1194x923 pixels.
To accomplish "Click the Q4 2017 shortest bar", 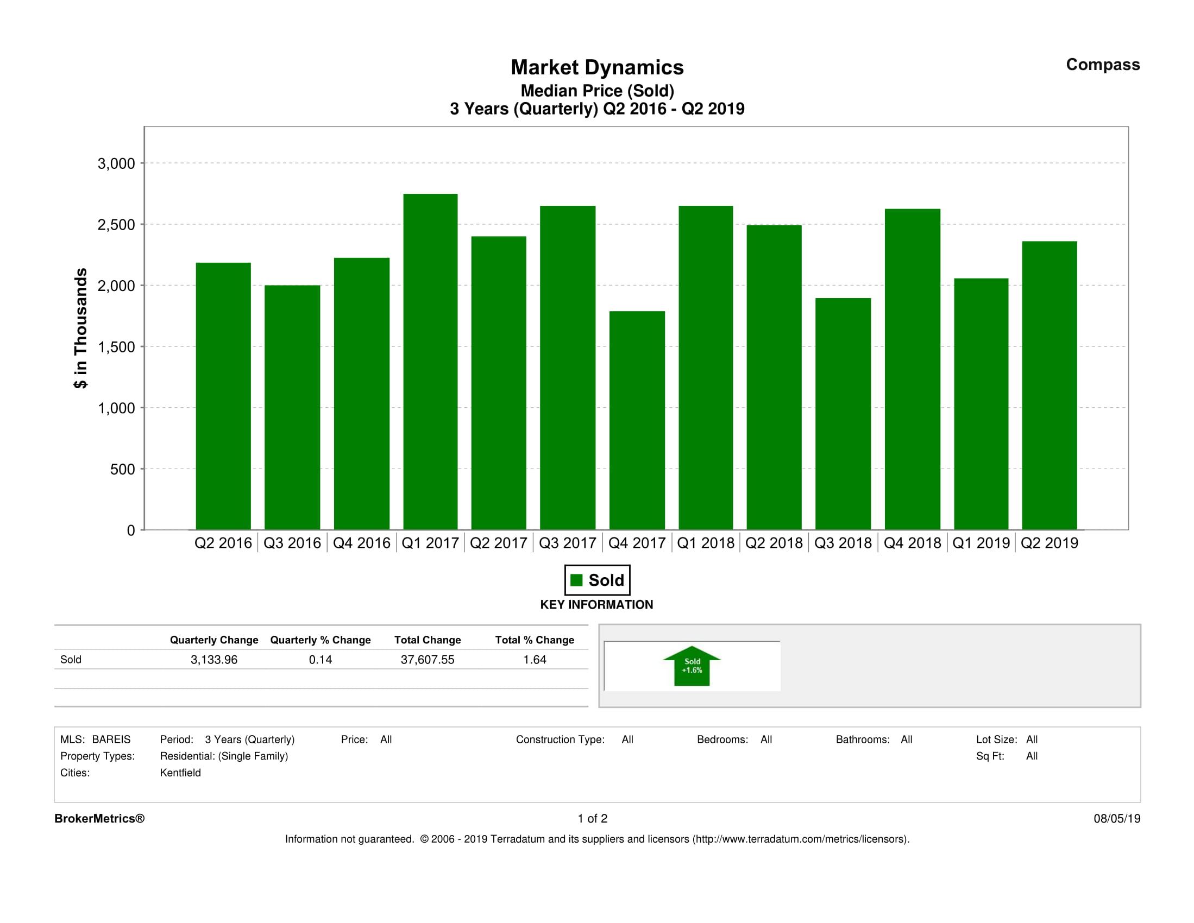I will pos(637,420).
